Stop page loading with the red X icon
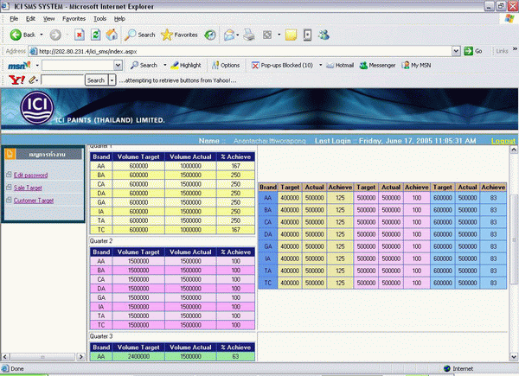Viewport: 519px width, 376px height. point(79,35)
